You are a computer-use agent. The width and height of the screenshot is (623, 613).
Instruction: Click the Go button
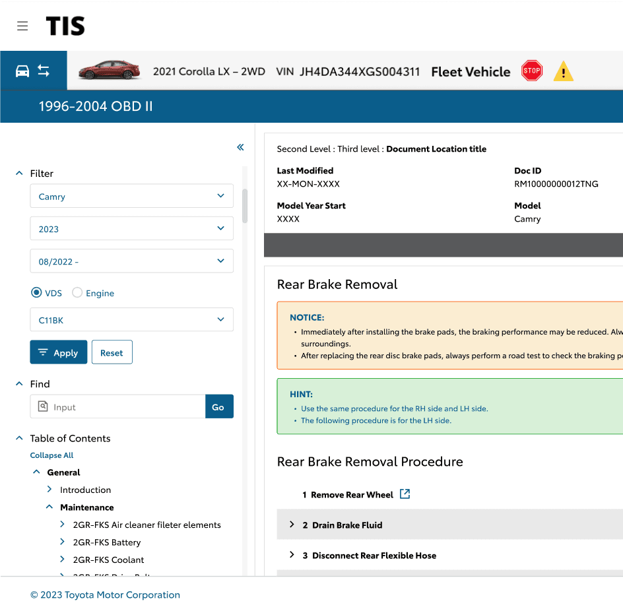(219, 406)
